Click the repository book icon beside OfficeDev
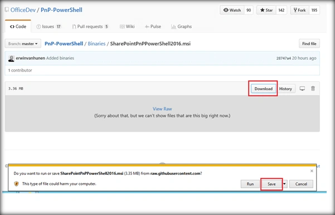This screenshot has height=215, width=335. pyautogui.click(x=7, y=9)
